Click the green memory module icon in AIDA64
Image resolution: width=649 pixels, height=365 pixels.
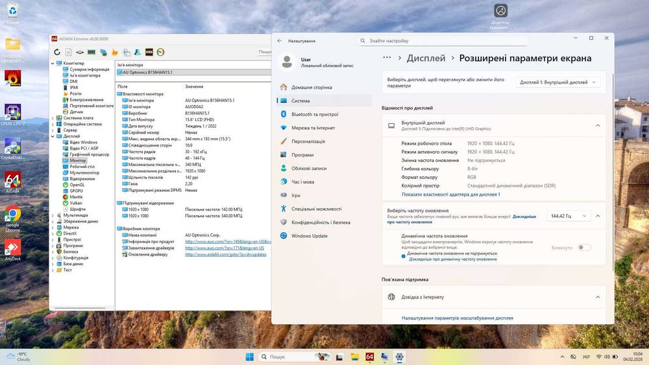click(92, 52)
